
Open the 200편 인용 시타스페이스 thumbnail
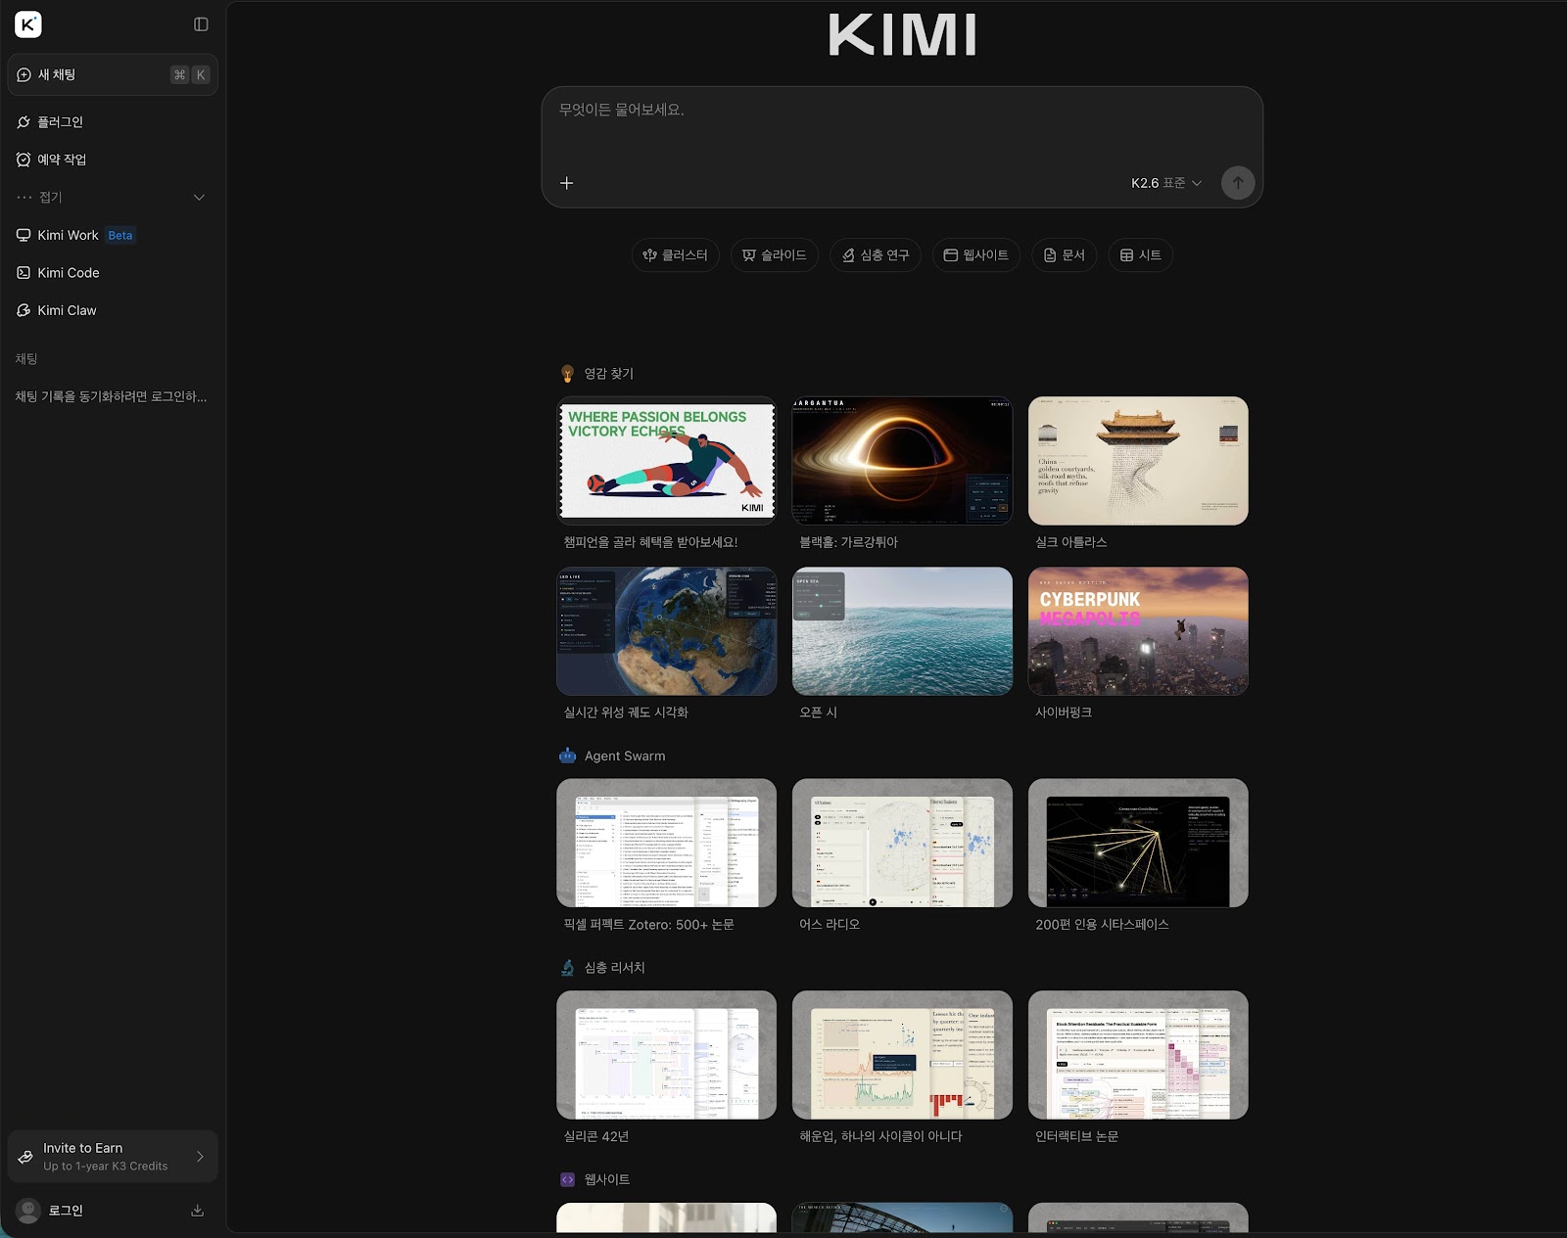[x=1138, y=843]
